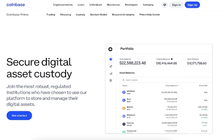Select the list panel sidebar icon
Screen dimensions: 224x140
(x=111, y=80)
